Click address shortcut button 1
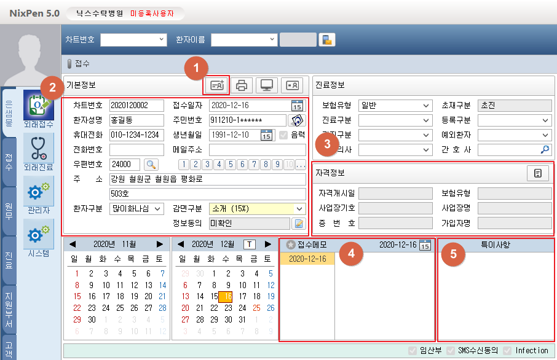557x360 pixels. 183,164
